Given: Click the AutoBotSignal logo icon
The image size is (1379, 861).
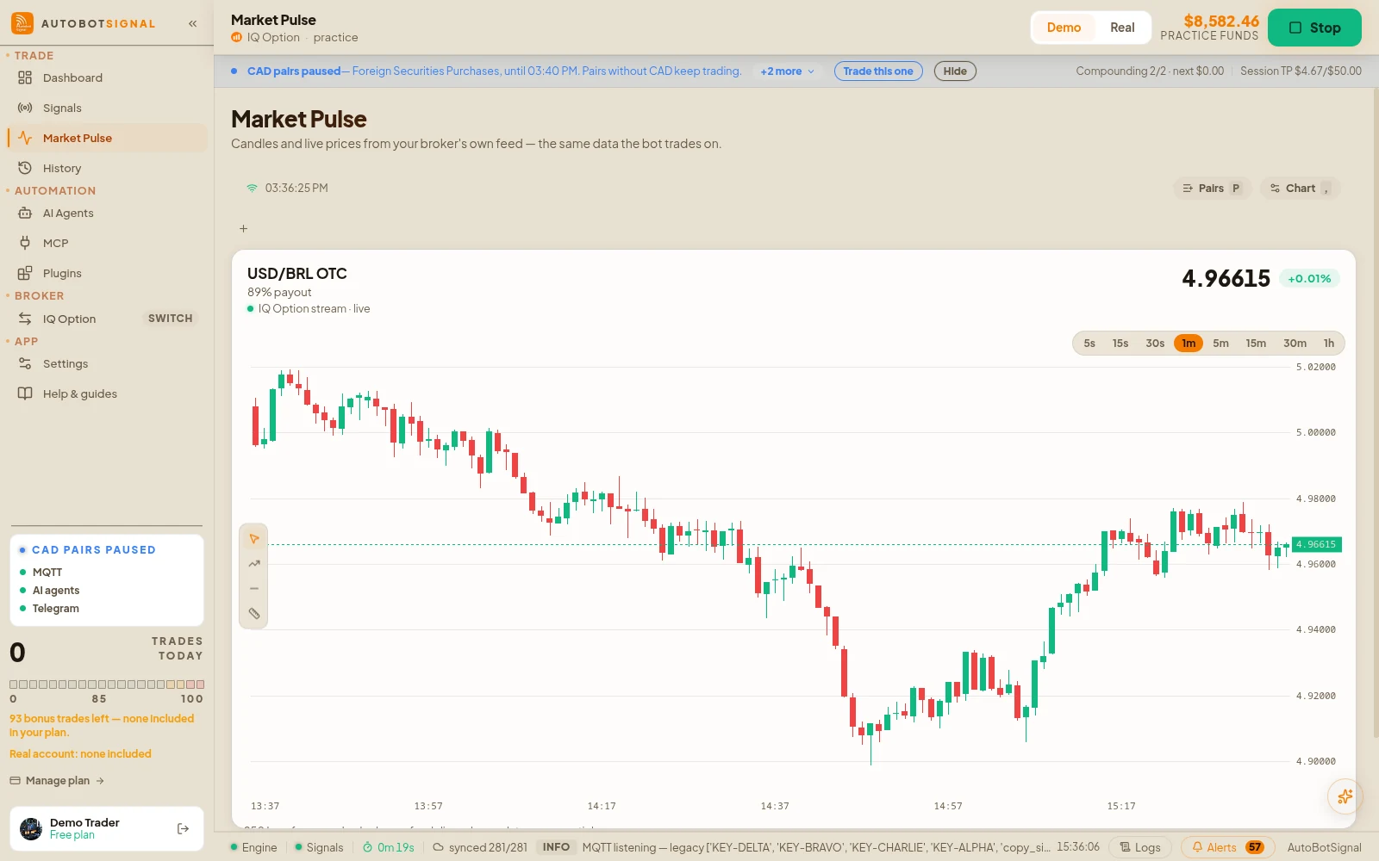Looking at the screenshot, I should click(x=22, y=23).
